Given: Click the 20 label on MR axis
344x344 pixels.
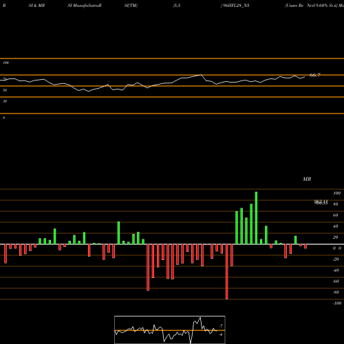Looking at the screenshot, I should pyautogui.click(x=336, y=237).
